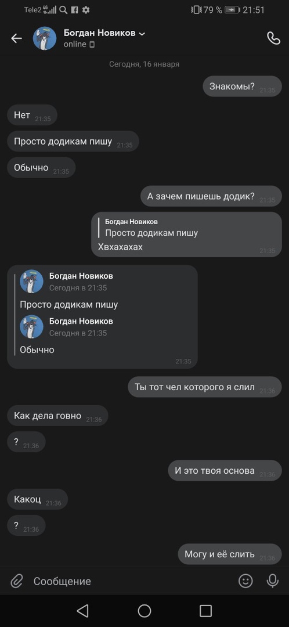Tap Android back navigation triangle
Screen dimensions: 289x627
coord(82,611)
